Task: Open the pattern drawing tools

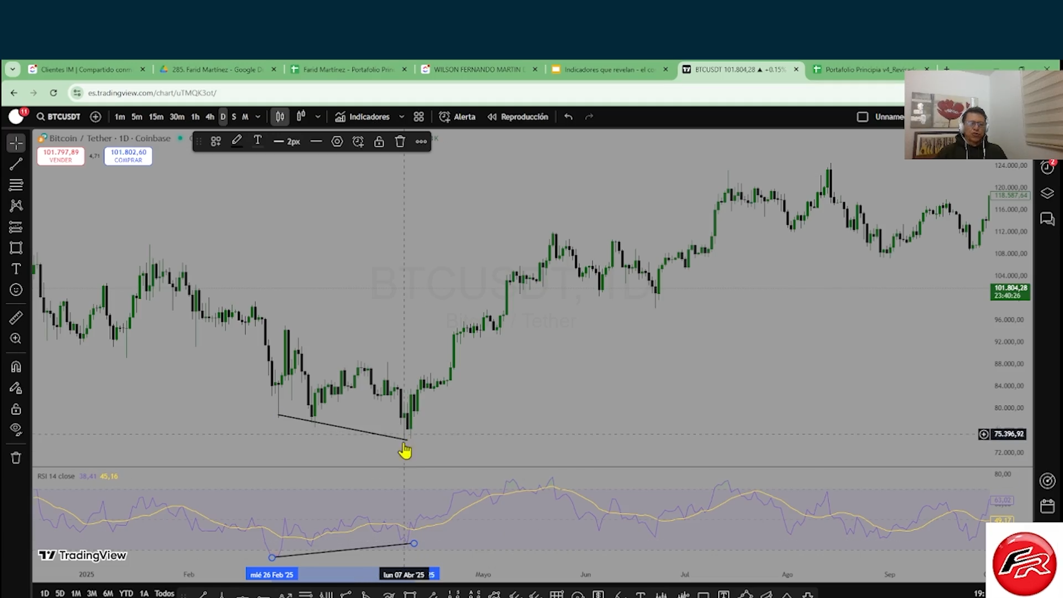Action: [x=16, y=205]
